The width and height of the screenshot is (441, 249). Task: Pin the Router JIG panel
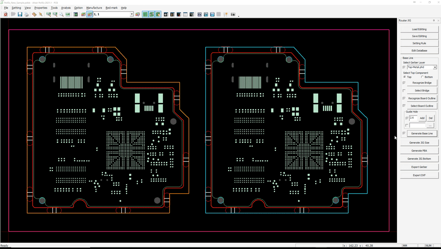[434, 20]
